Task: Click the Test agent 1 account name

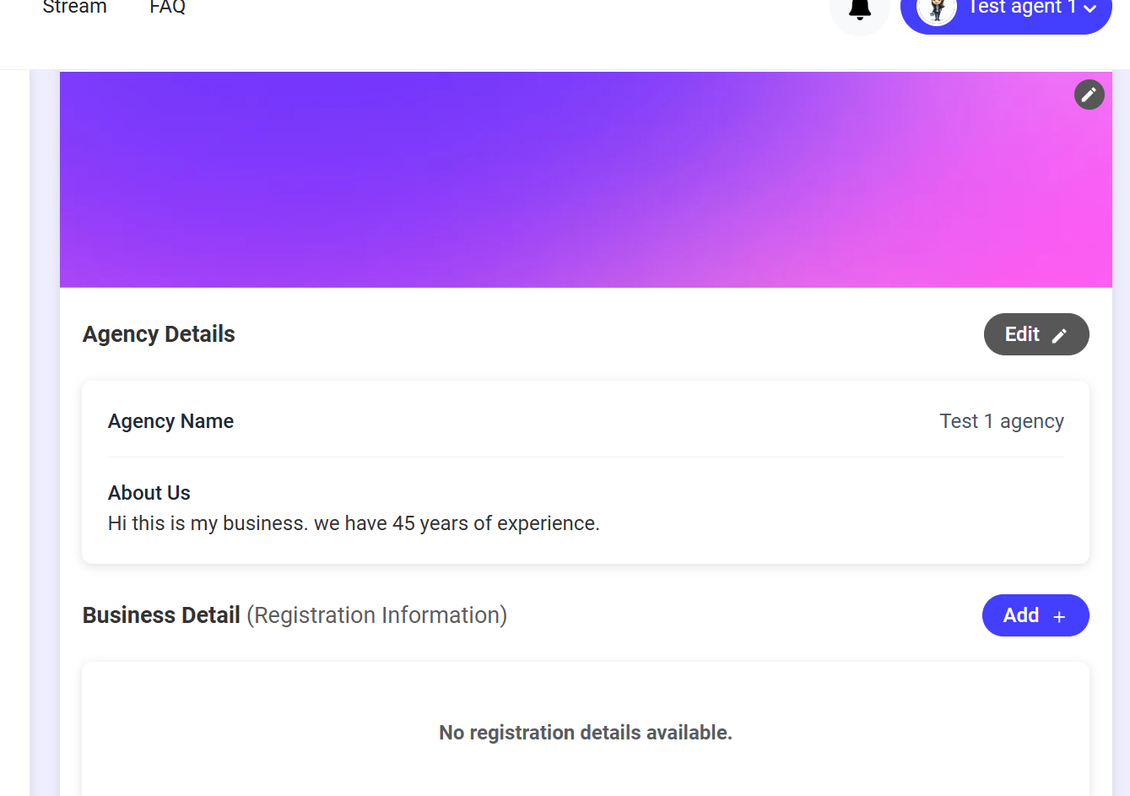Action: [x=1021, y=8]
